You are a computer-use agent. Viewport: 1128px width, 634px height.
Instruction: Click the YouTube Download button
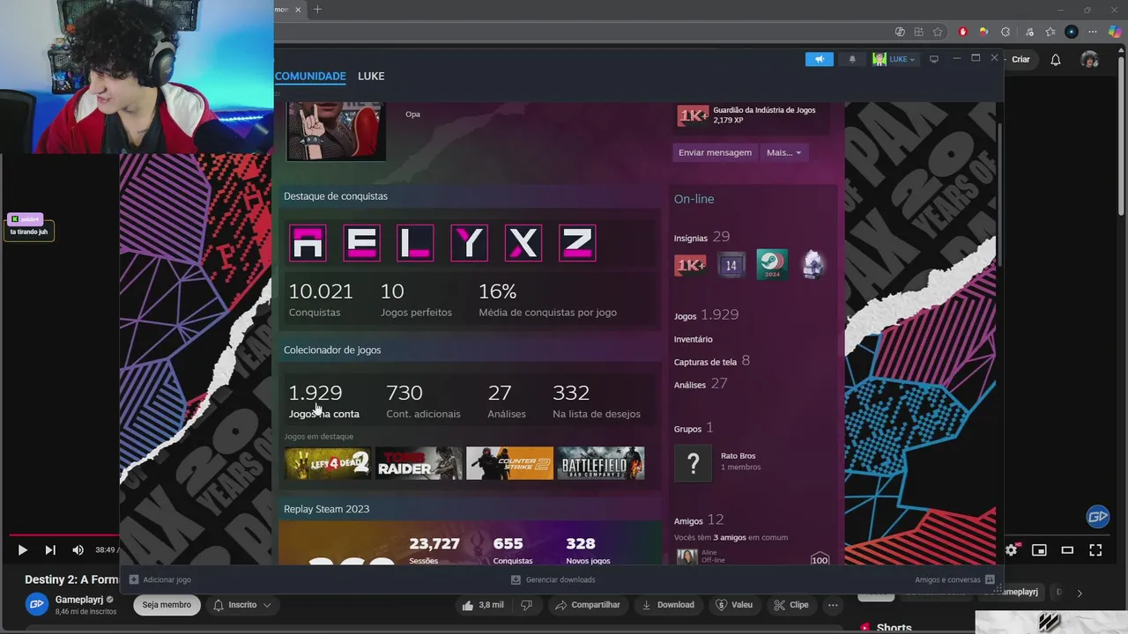tap(668, 605)
